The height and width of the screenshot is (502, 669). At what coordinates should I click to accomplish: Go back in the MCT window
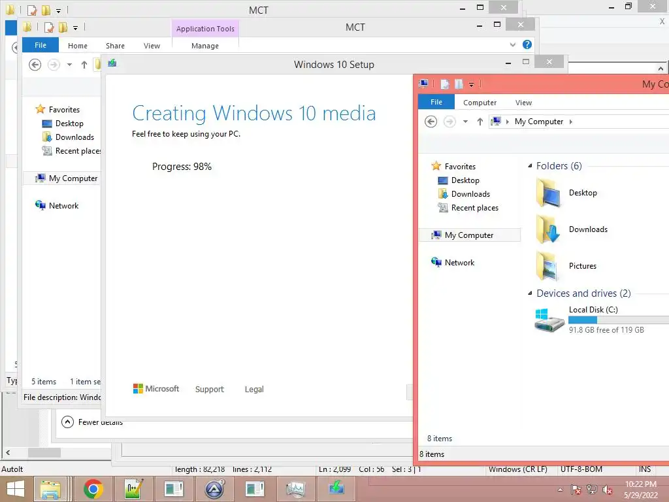click(x=35, y=65)
